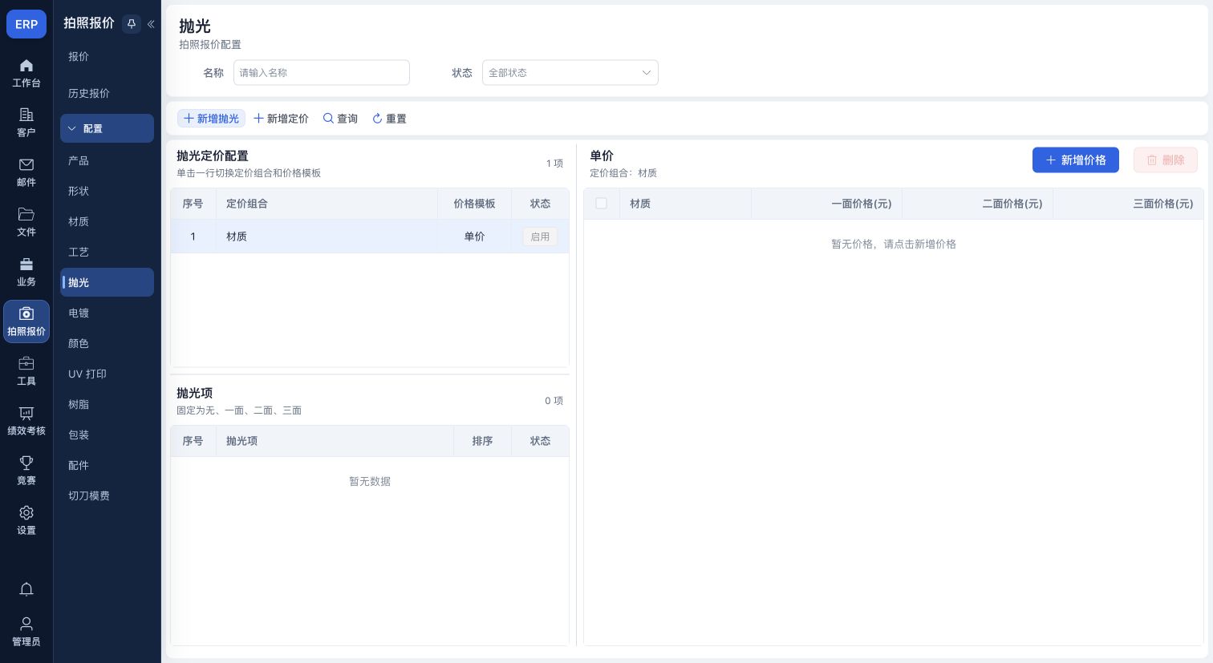1213x663 pixels.
Task: Click the ERP logo icon
Action: [x=26, y=24]
